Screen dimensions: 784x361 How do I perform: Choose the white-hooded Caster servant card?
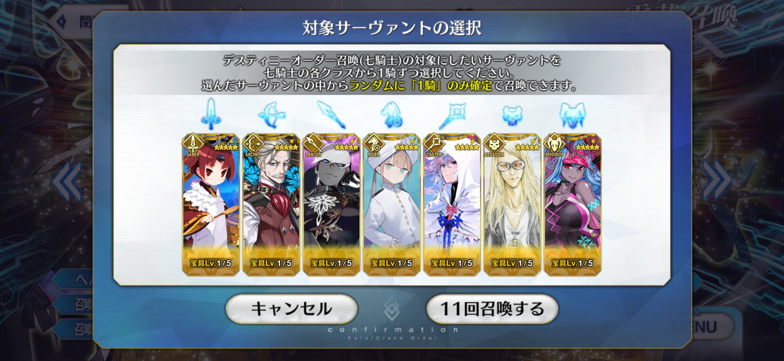(x=452, y=205)
